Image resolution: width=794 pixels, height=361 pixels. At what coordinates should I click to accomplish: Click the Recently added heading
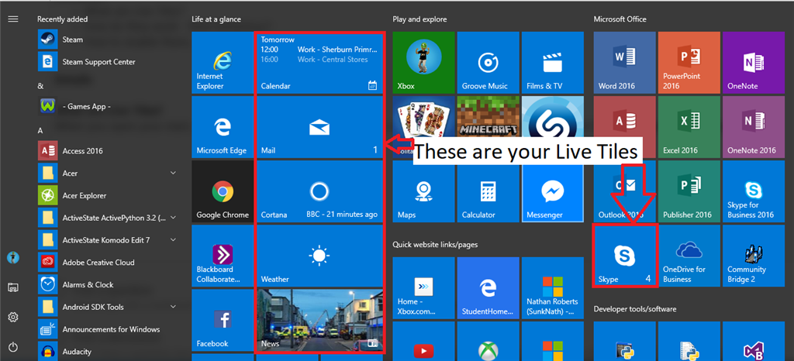point(62,19)
